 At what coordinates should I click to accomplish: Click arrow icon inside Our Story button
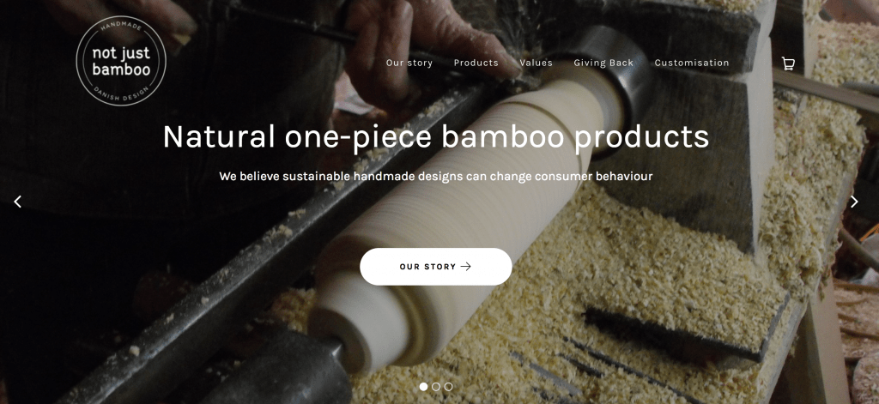[466, 267]
